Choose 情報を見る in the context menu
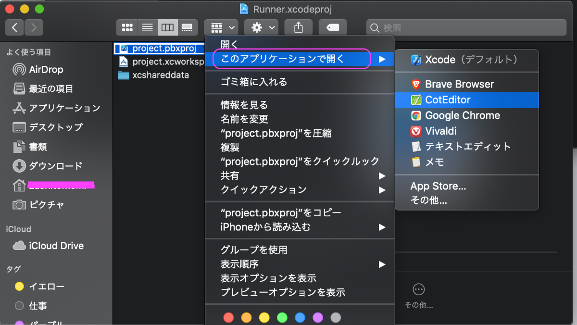Viewport: 577px width, 325px height. pyautogui.click(x=300, y=105)
